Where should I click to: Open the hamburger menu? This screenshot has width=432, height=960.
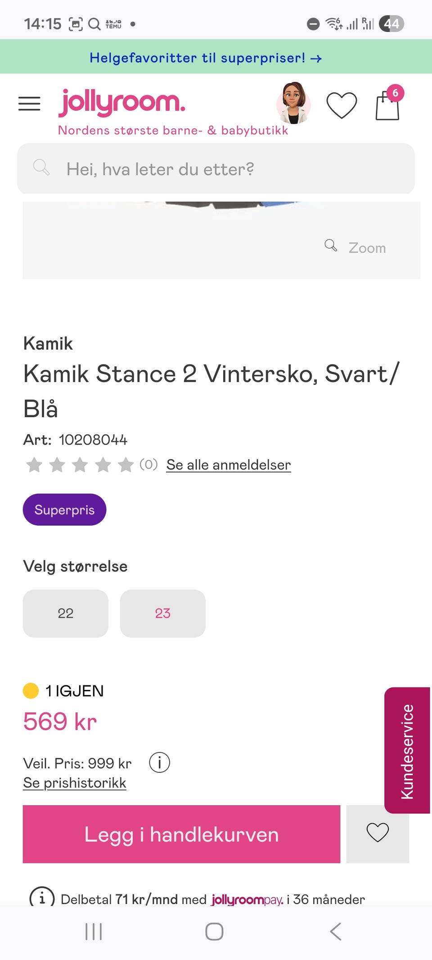pos(29,104)
